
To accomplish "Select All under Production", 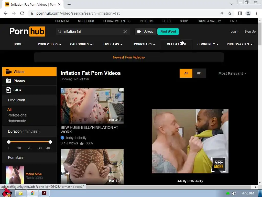I will [9, 110].
